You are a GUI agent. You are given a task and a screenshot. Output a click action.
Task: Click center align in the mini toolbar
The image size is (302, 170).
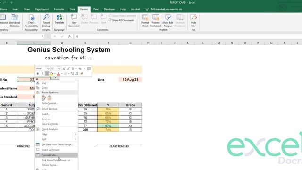[x=47, y=74]
